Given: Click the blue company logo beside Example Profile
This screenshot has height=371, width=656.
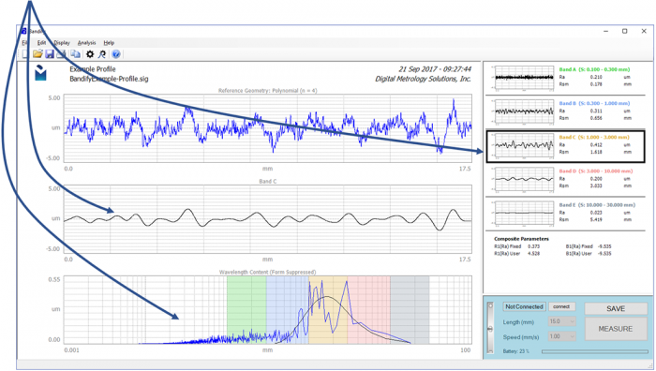Looking at the screenshot, I should tap(40, 73).
